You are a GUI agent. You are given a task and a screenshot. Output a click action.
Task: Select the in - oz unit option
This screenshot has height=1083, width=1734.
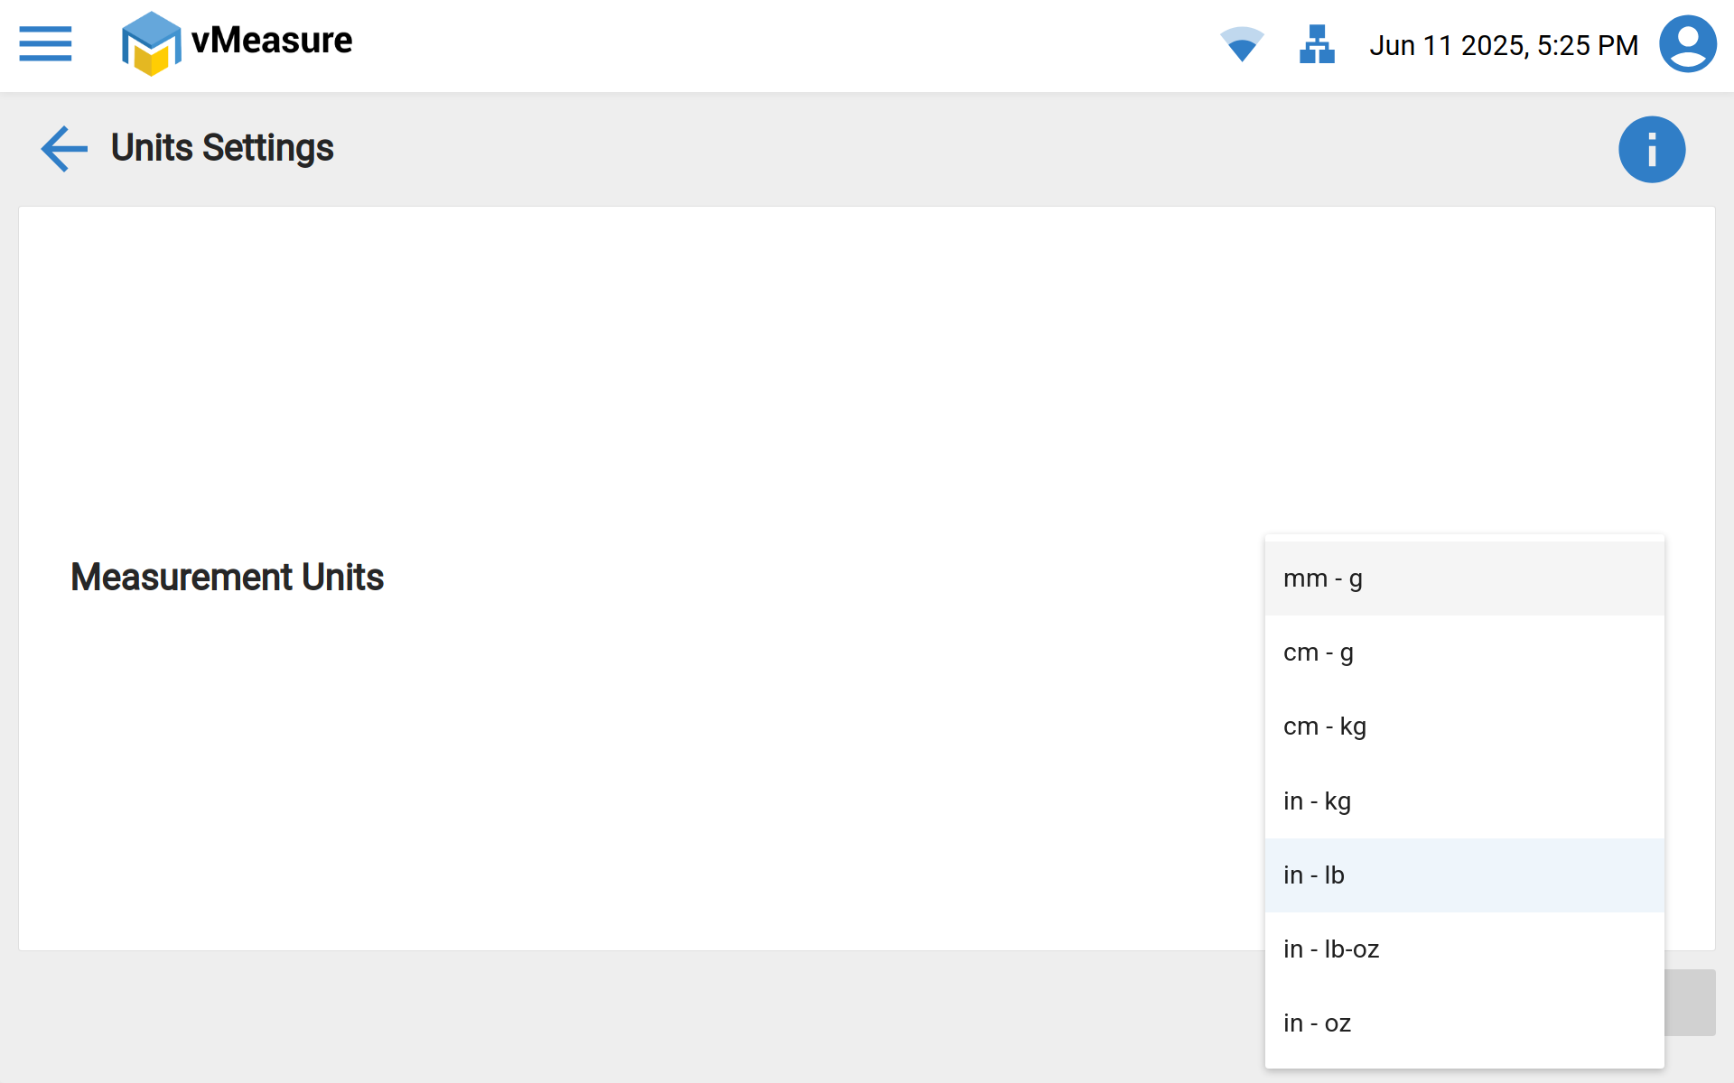click(x=1463, y=1023)
